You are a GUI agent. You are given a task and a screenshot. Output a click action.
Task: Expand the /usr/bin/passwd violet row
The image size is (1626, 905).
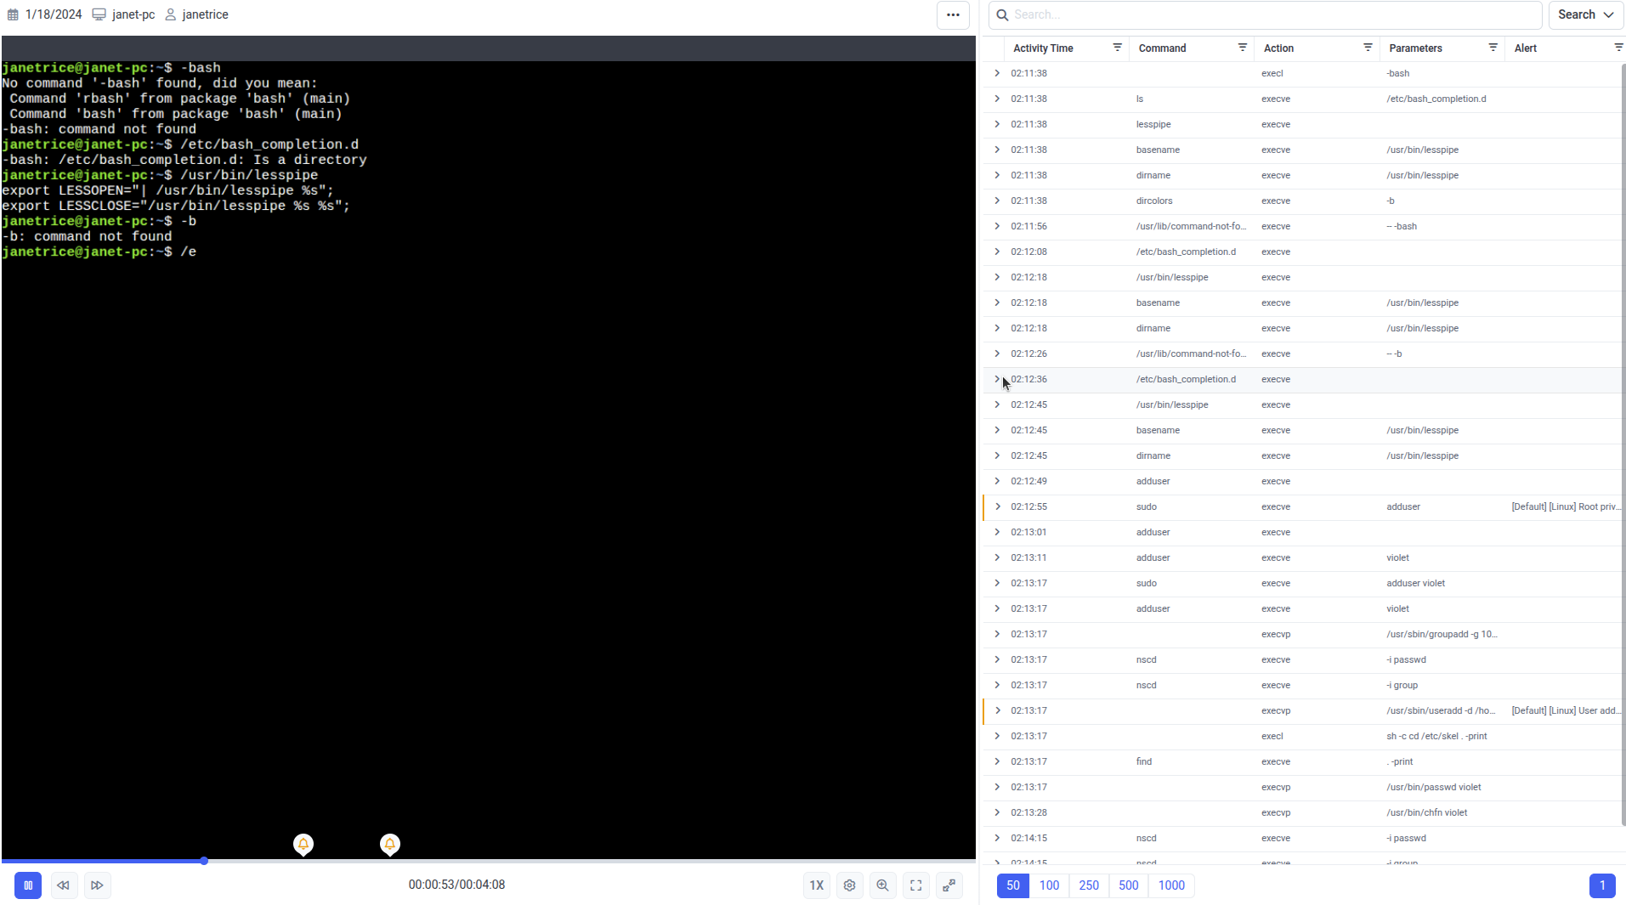click(x=997, y=787)
